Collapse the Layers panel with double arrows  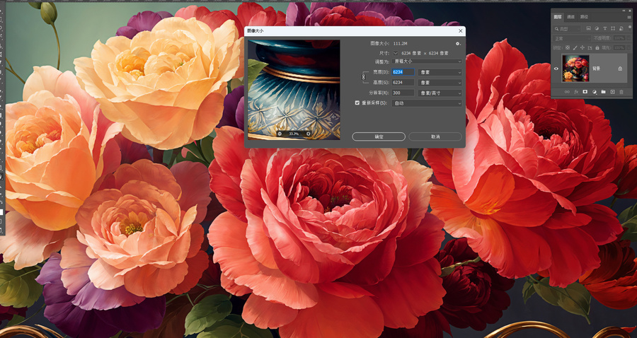tap(624, 11)
